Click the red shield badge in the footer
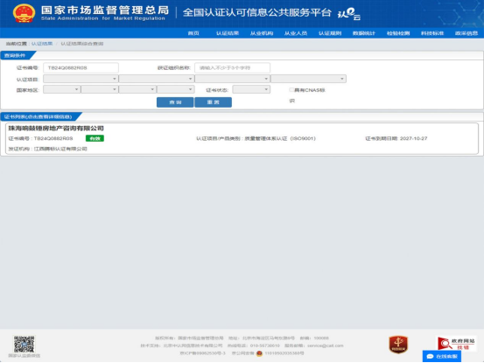Screen dimensions: 484x363 click(398, 345)
